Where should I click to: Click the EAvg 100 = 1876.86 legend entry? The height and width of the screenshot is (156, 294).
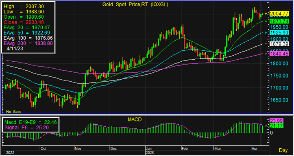[x=28, y=38]
